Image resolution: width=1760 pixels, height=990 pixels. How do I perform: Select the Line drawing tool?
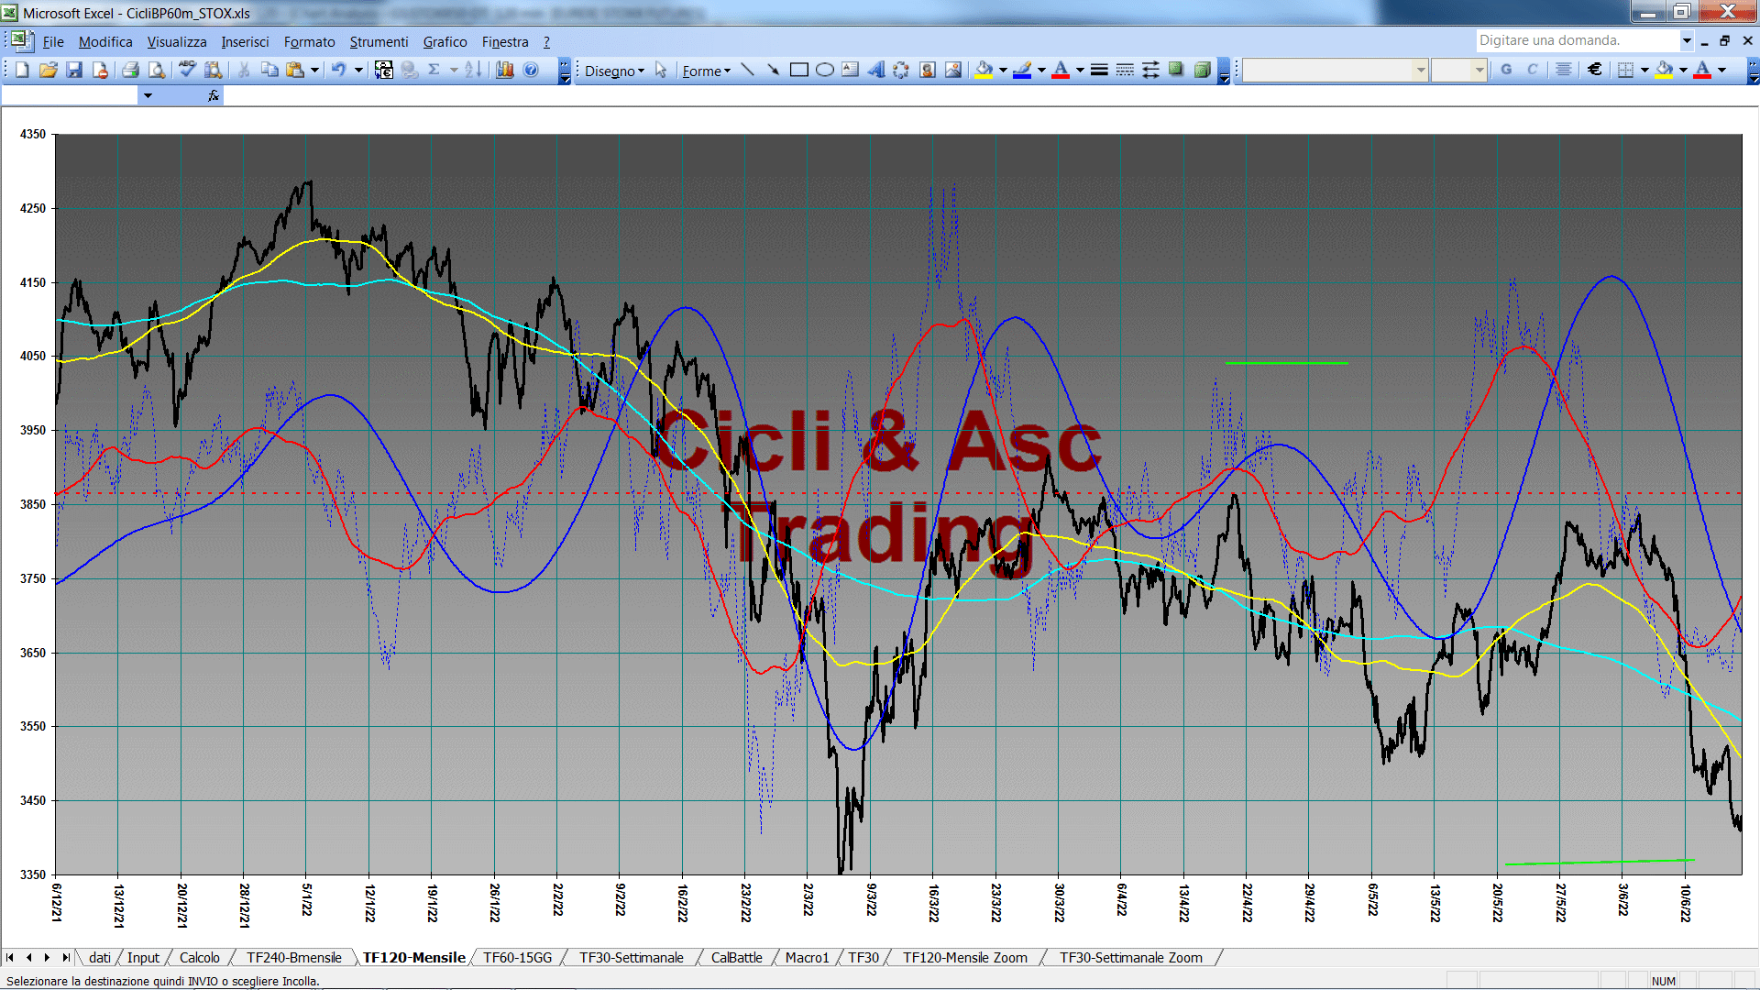[748, 70]
